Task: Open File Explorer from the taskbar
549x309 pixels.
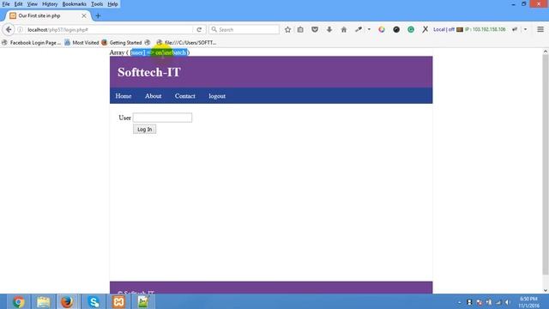Action: click(43, 301)
